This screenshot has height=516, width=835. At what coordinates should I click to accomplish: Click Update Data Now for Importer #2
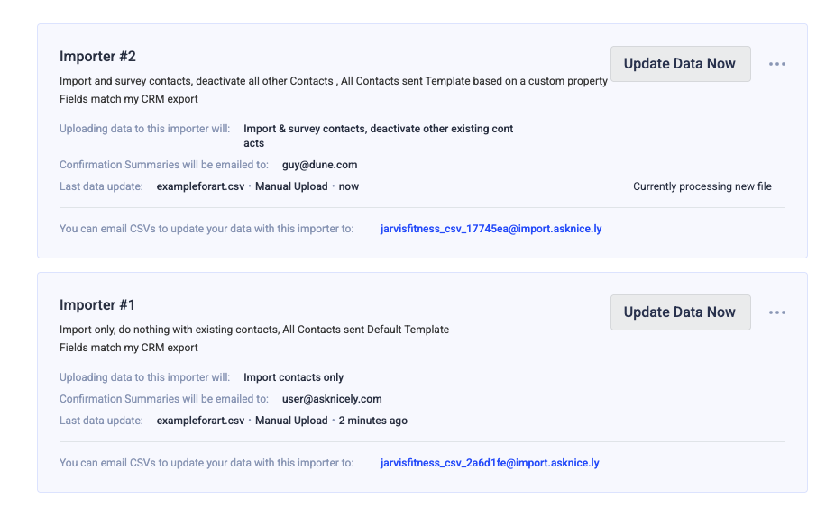click(x=680, y=64)
